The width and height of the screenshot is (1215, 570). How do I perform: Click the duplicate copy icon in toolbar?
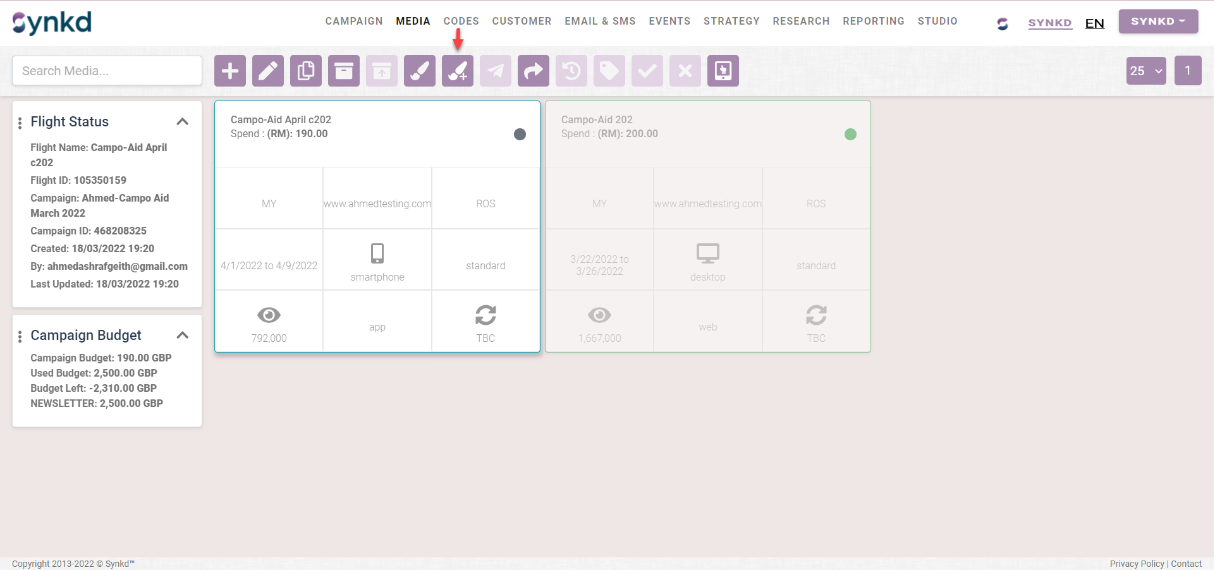(x=306, y=71)
